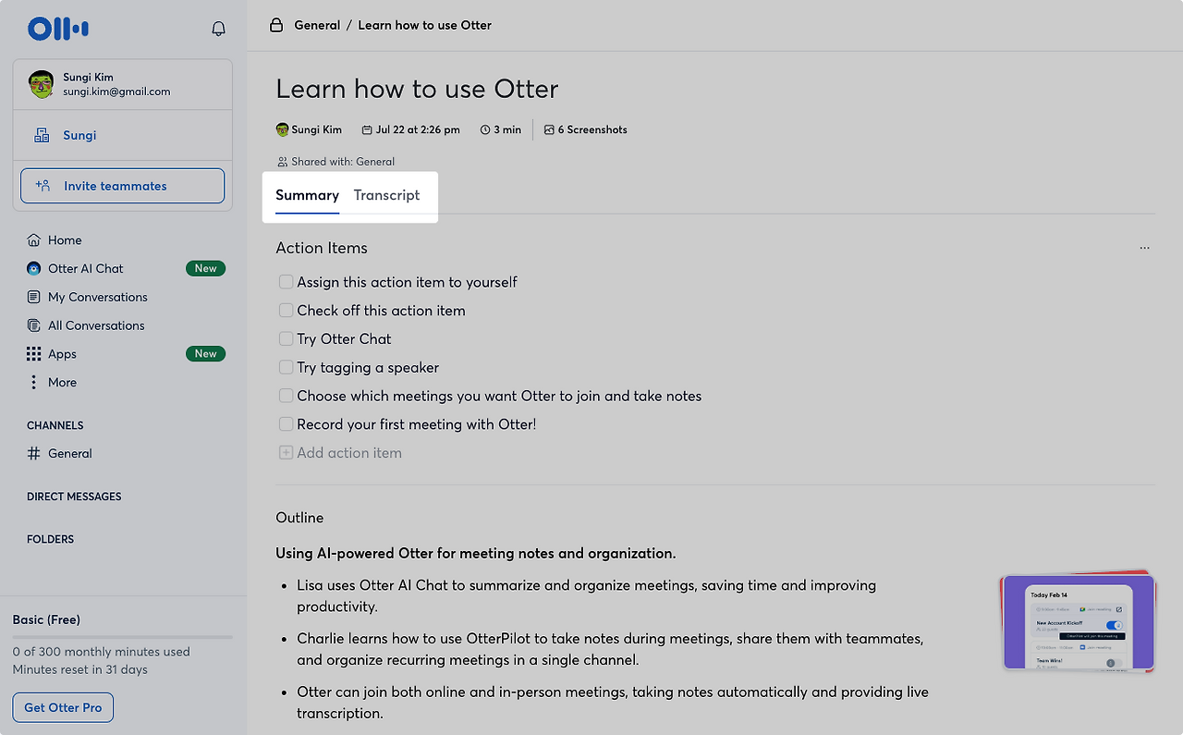The height and width of the screenshot is (735, 1183).
Task: Open Otter AI Chat
Action: (86, 269)
